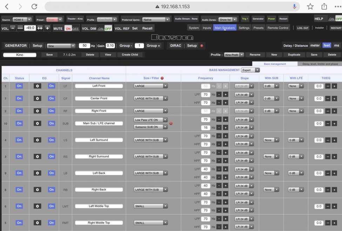The image size is (342, 231).
Task: Switch to the Inputs tab
Action: pos(207,28)
